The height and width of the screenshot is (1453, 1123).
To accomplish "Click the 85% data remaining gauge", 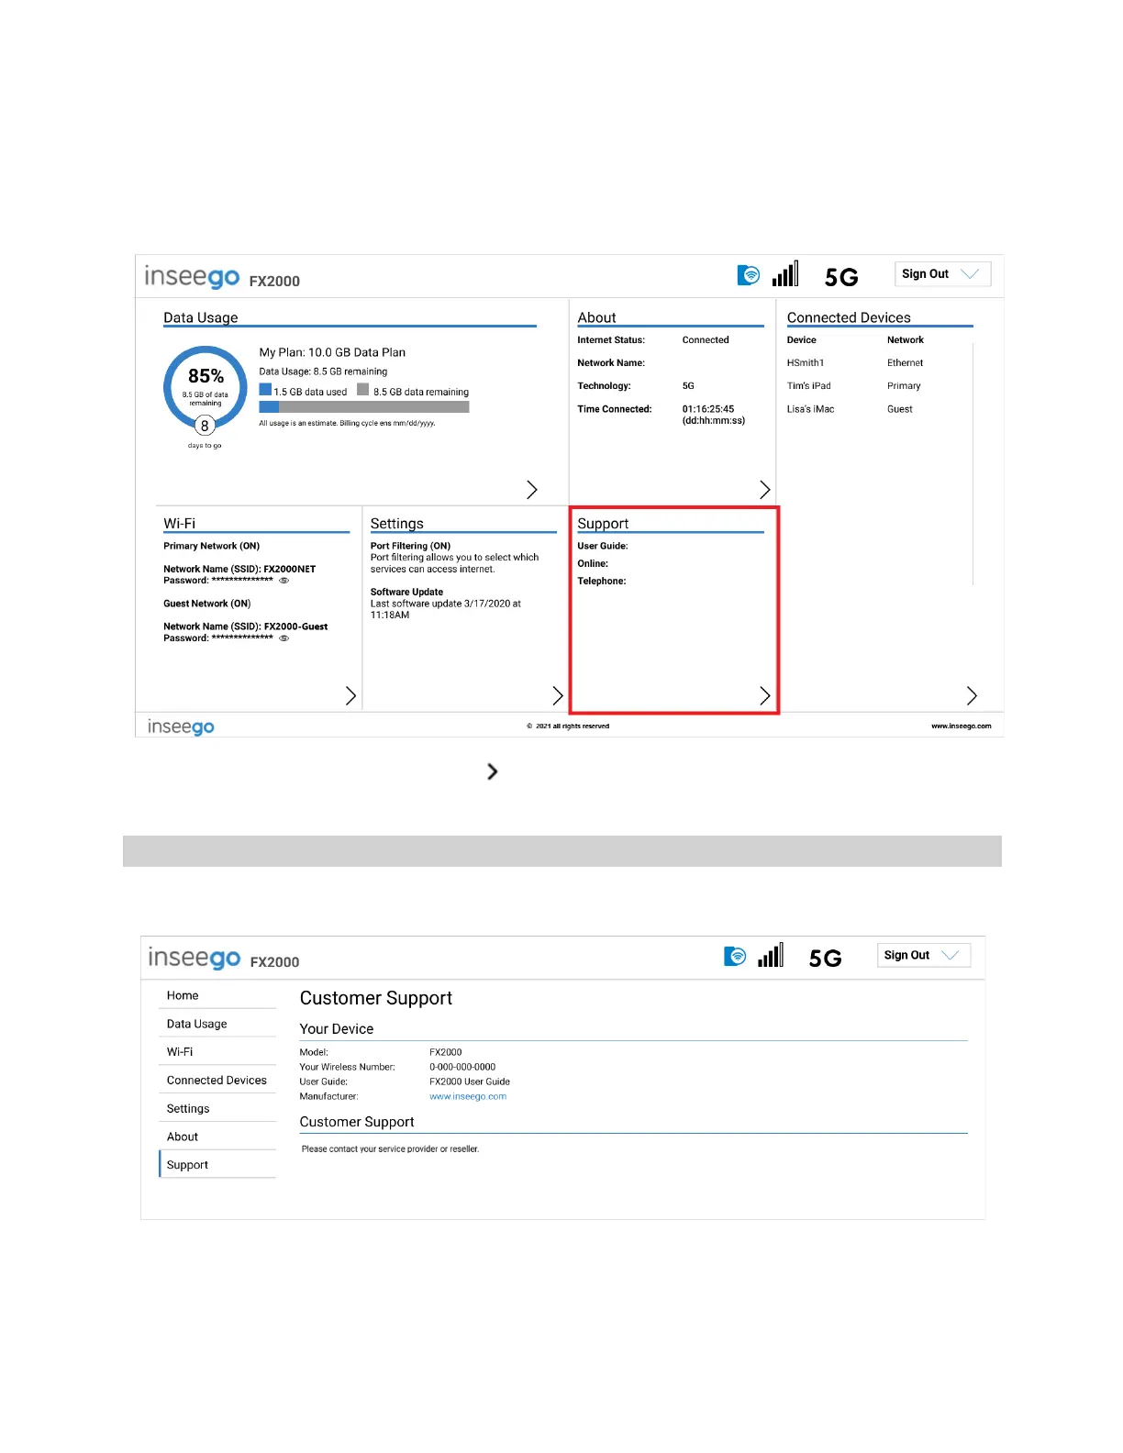I will (x=206, y=387).
